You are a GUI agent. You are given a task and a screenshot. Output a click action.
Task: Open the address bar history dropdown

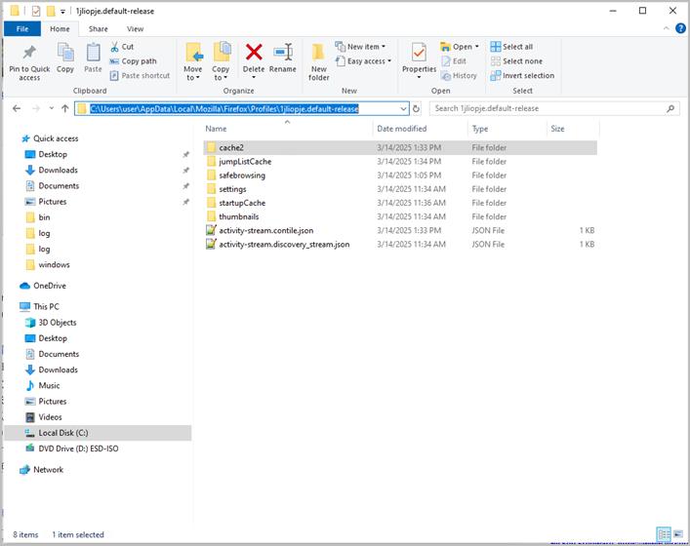(x=403, y=108)
